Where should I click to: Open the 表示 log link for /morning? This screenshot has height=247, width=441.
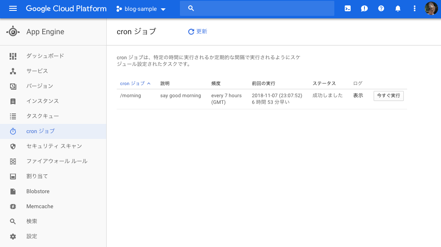tap(358, 96)
